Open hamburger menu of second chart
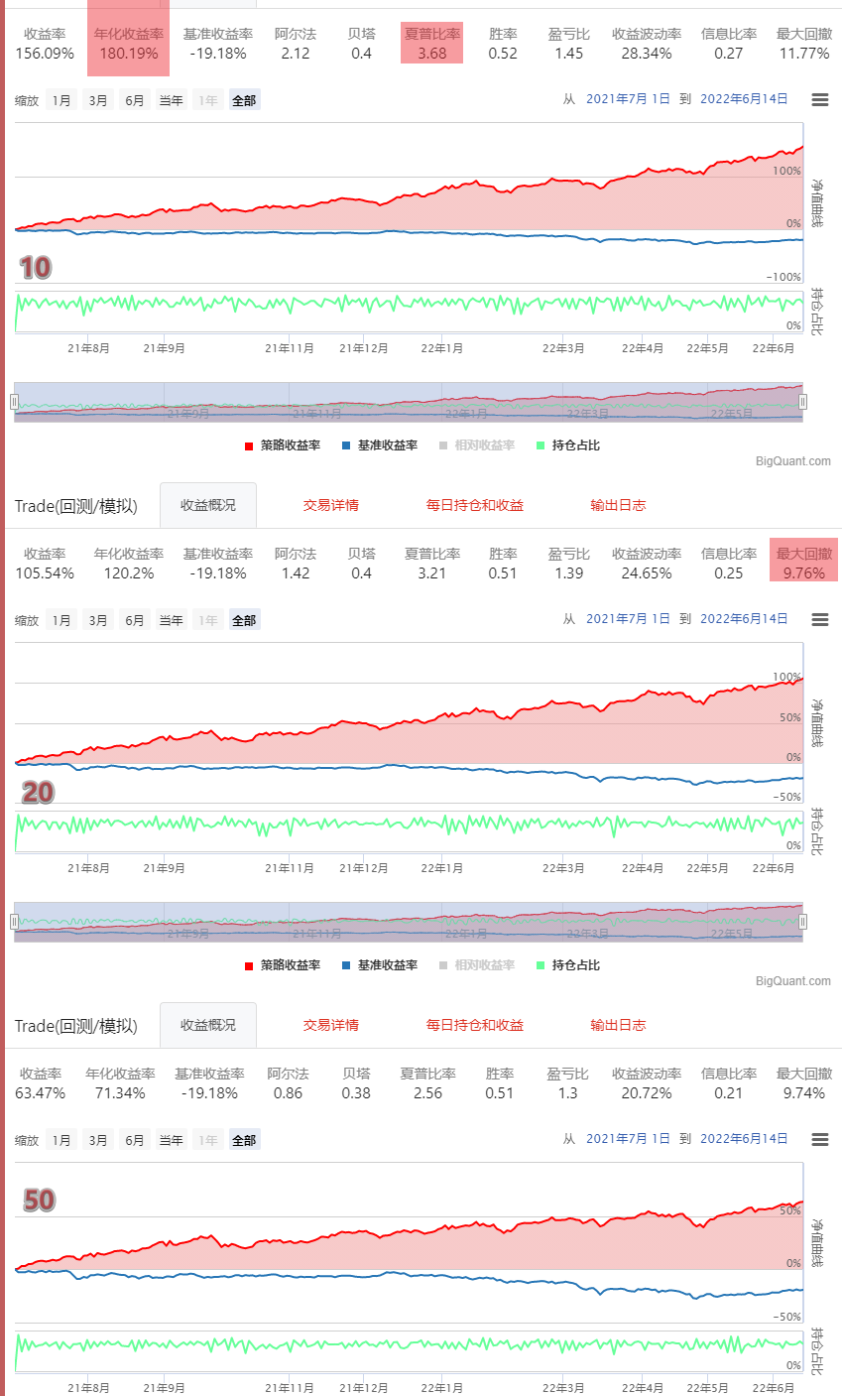 [x=819, y=619]
